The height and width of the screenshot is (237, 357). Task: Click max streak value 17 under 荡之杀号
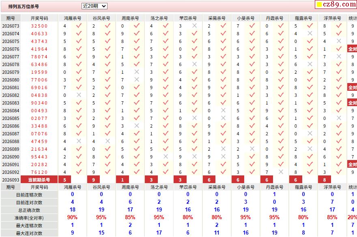pyautogui.click(x=159, y=233)
